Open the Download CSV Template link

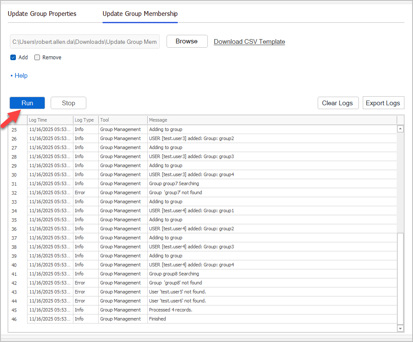[x=249, y=42]
